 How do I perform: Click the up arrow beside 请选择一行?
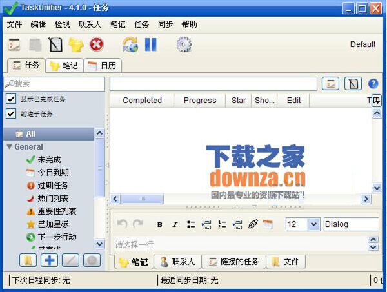373,239
